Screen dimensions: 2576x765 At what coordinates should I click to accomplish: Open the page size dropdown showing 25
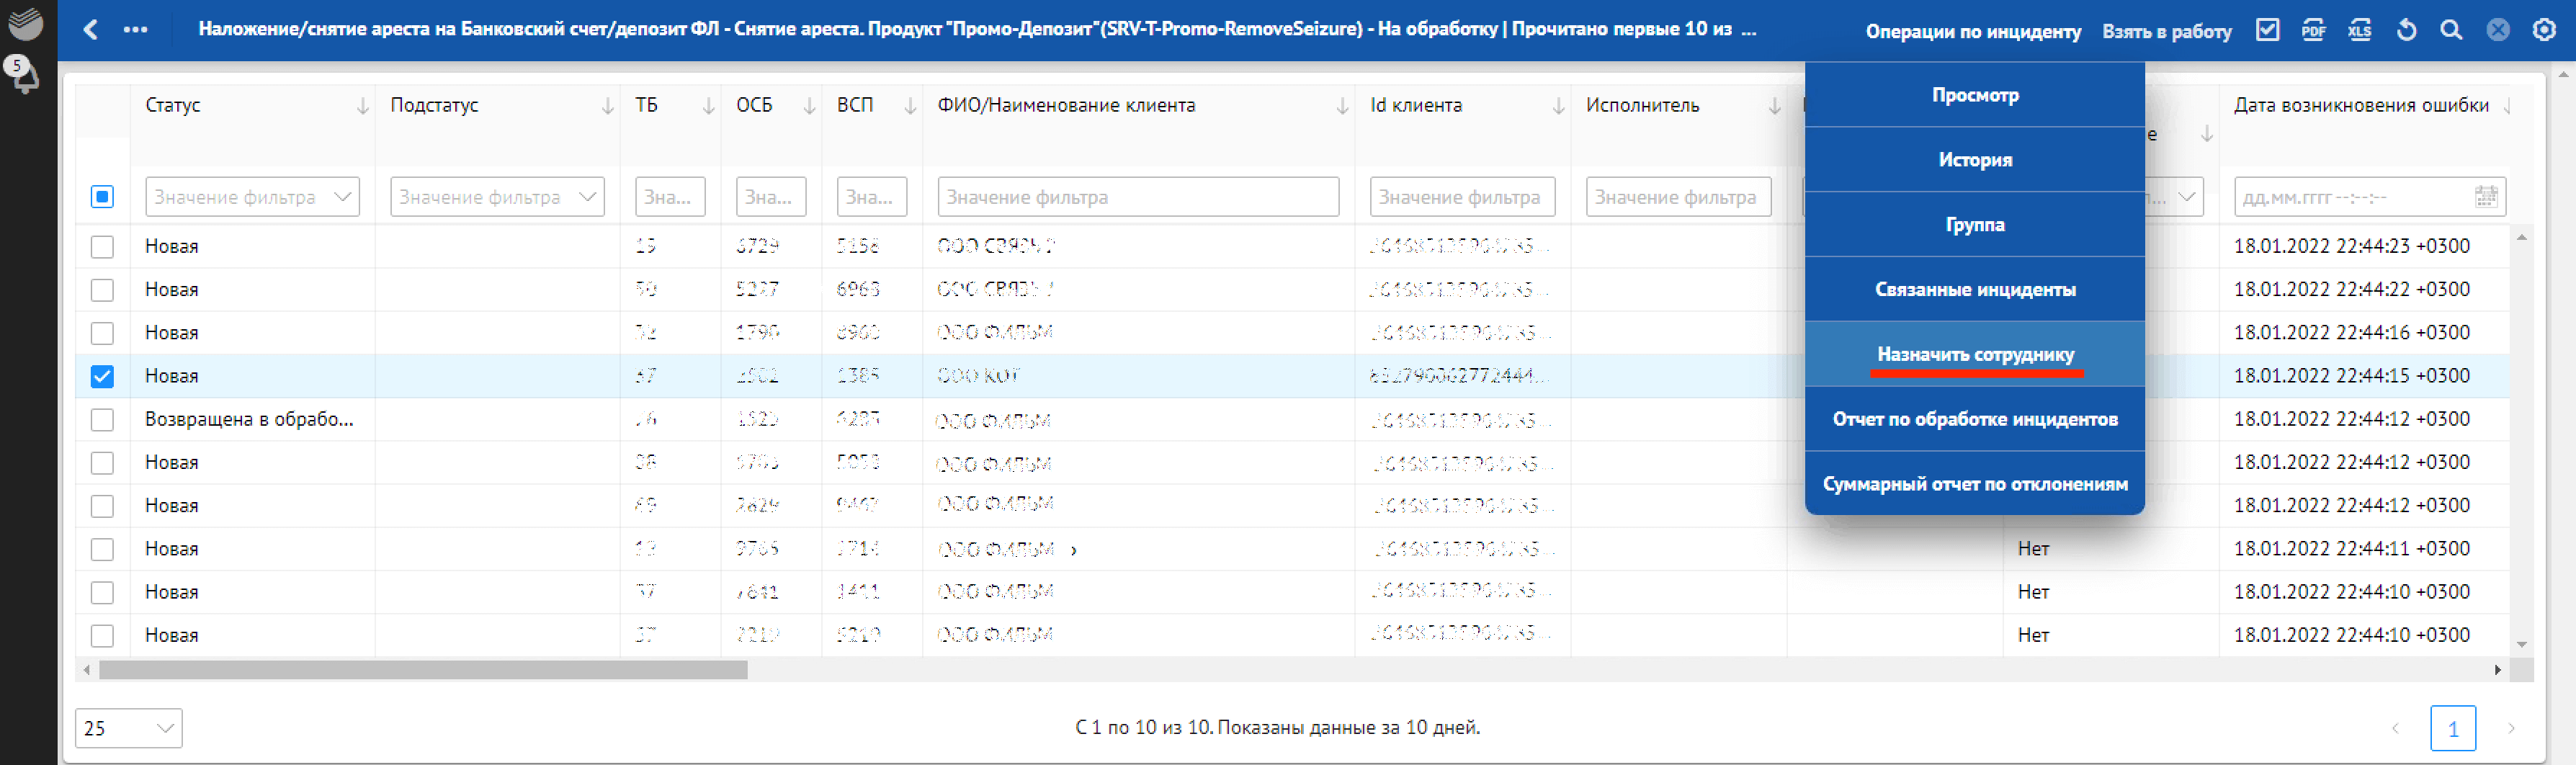coord(129,728)
